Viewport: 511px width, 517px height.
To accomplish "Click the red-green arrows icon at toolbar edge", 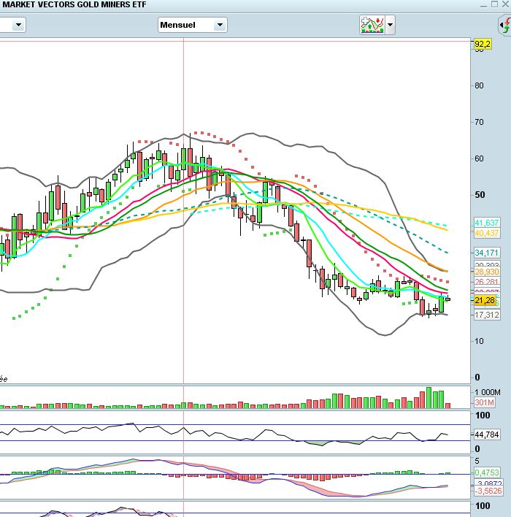I will tap(505, 25).
